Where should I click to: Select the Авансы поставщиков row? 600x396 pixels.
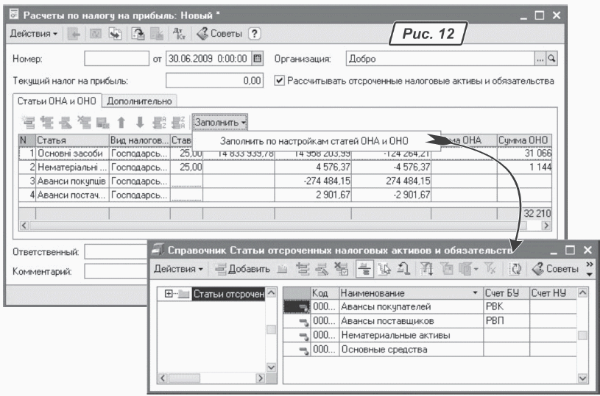382,321
